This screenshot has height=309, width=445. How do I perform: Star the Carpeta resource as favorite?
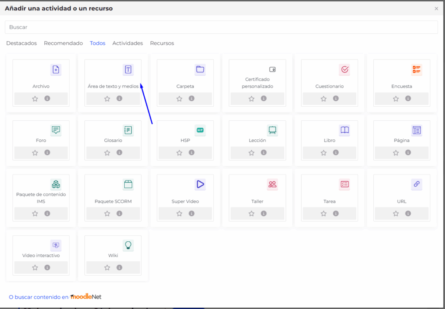pyautogui.click(x=179, y=99)
